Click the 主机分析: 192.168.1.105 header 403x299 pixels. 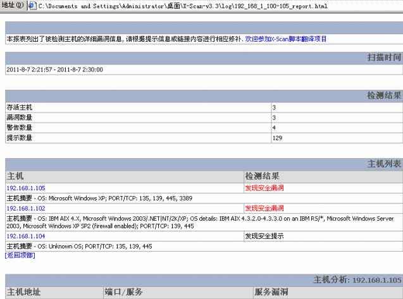[x=357, y=279]
